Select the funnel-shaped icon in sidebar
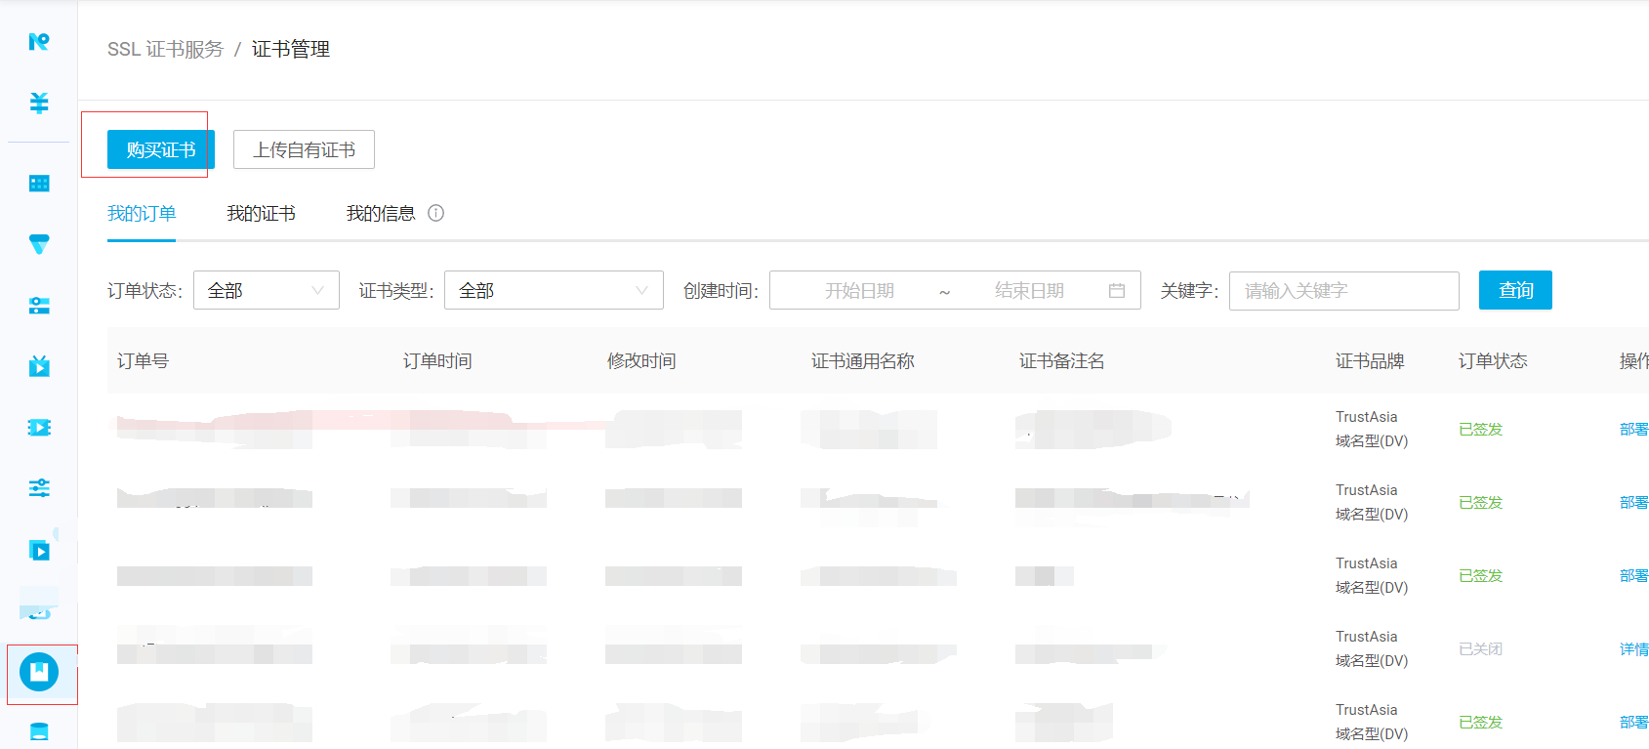 click(39, 244)
